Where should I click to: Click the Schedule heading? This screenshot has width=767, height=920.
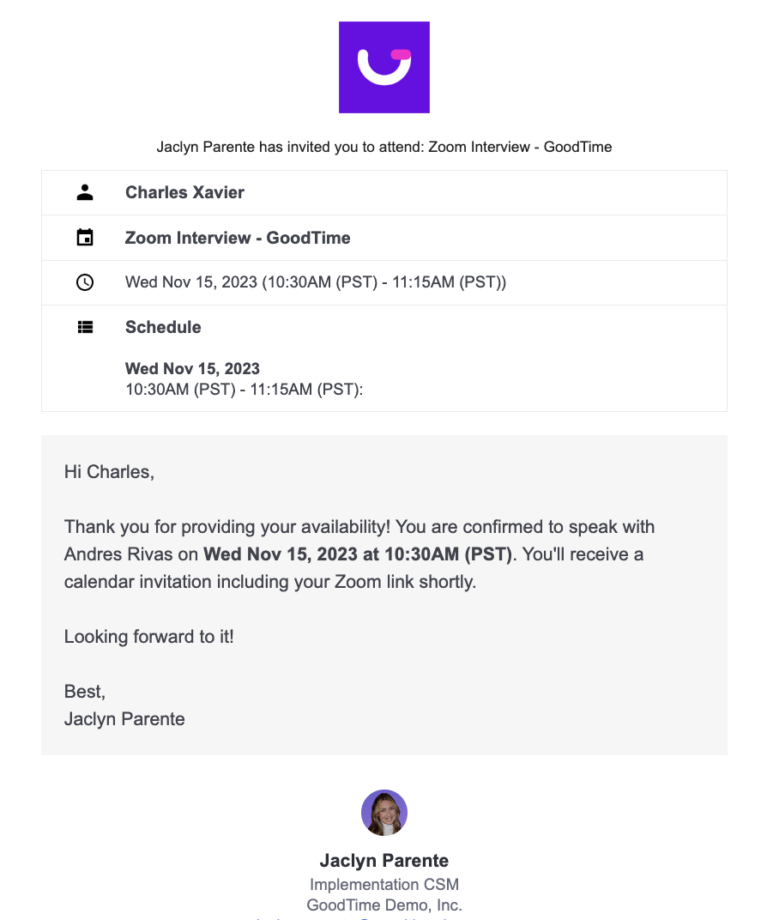(163, 327)
